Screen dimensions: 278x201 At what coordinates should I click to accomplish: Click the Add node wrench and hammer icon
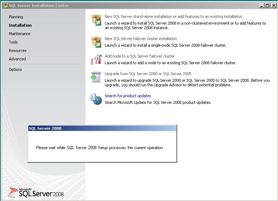pyautogui.click(x=96, y=60)
